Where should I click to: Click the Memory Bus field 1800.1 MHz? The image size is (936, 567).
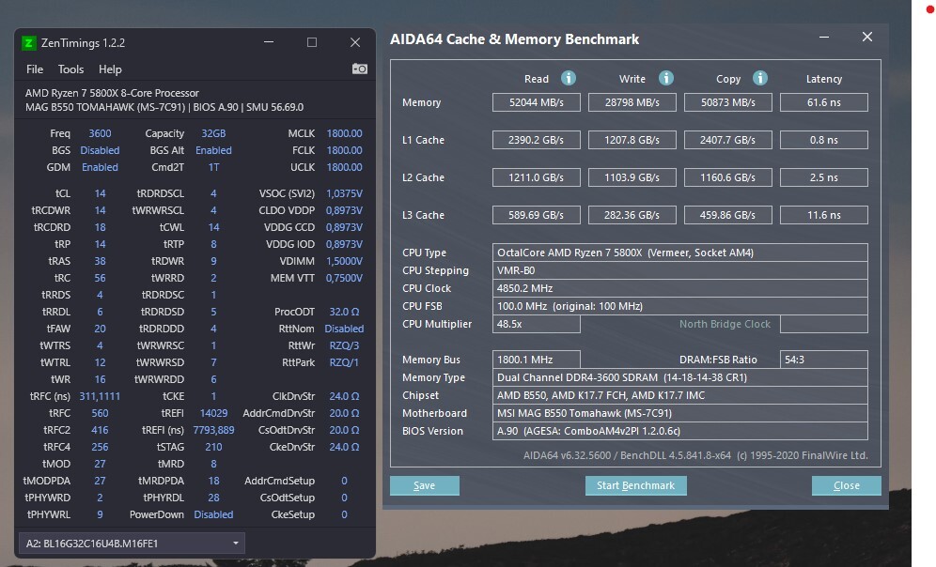click(536, 360)
